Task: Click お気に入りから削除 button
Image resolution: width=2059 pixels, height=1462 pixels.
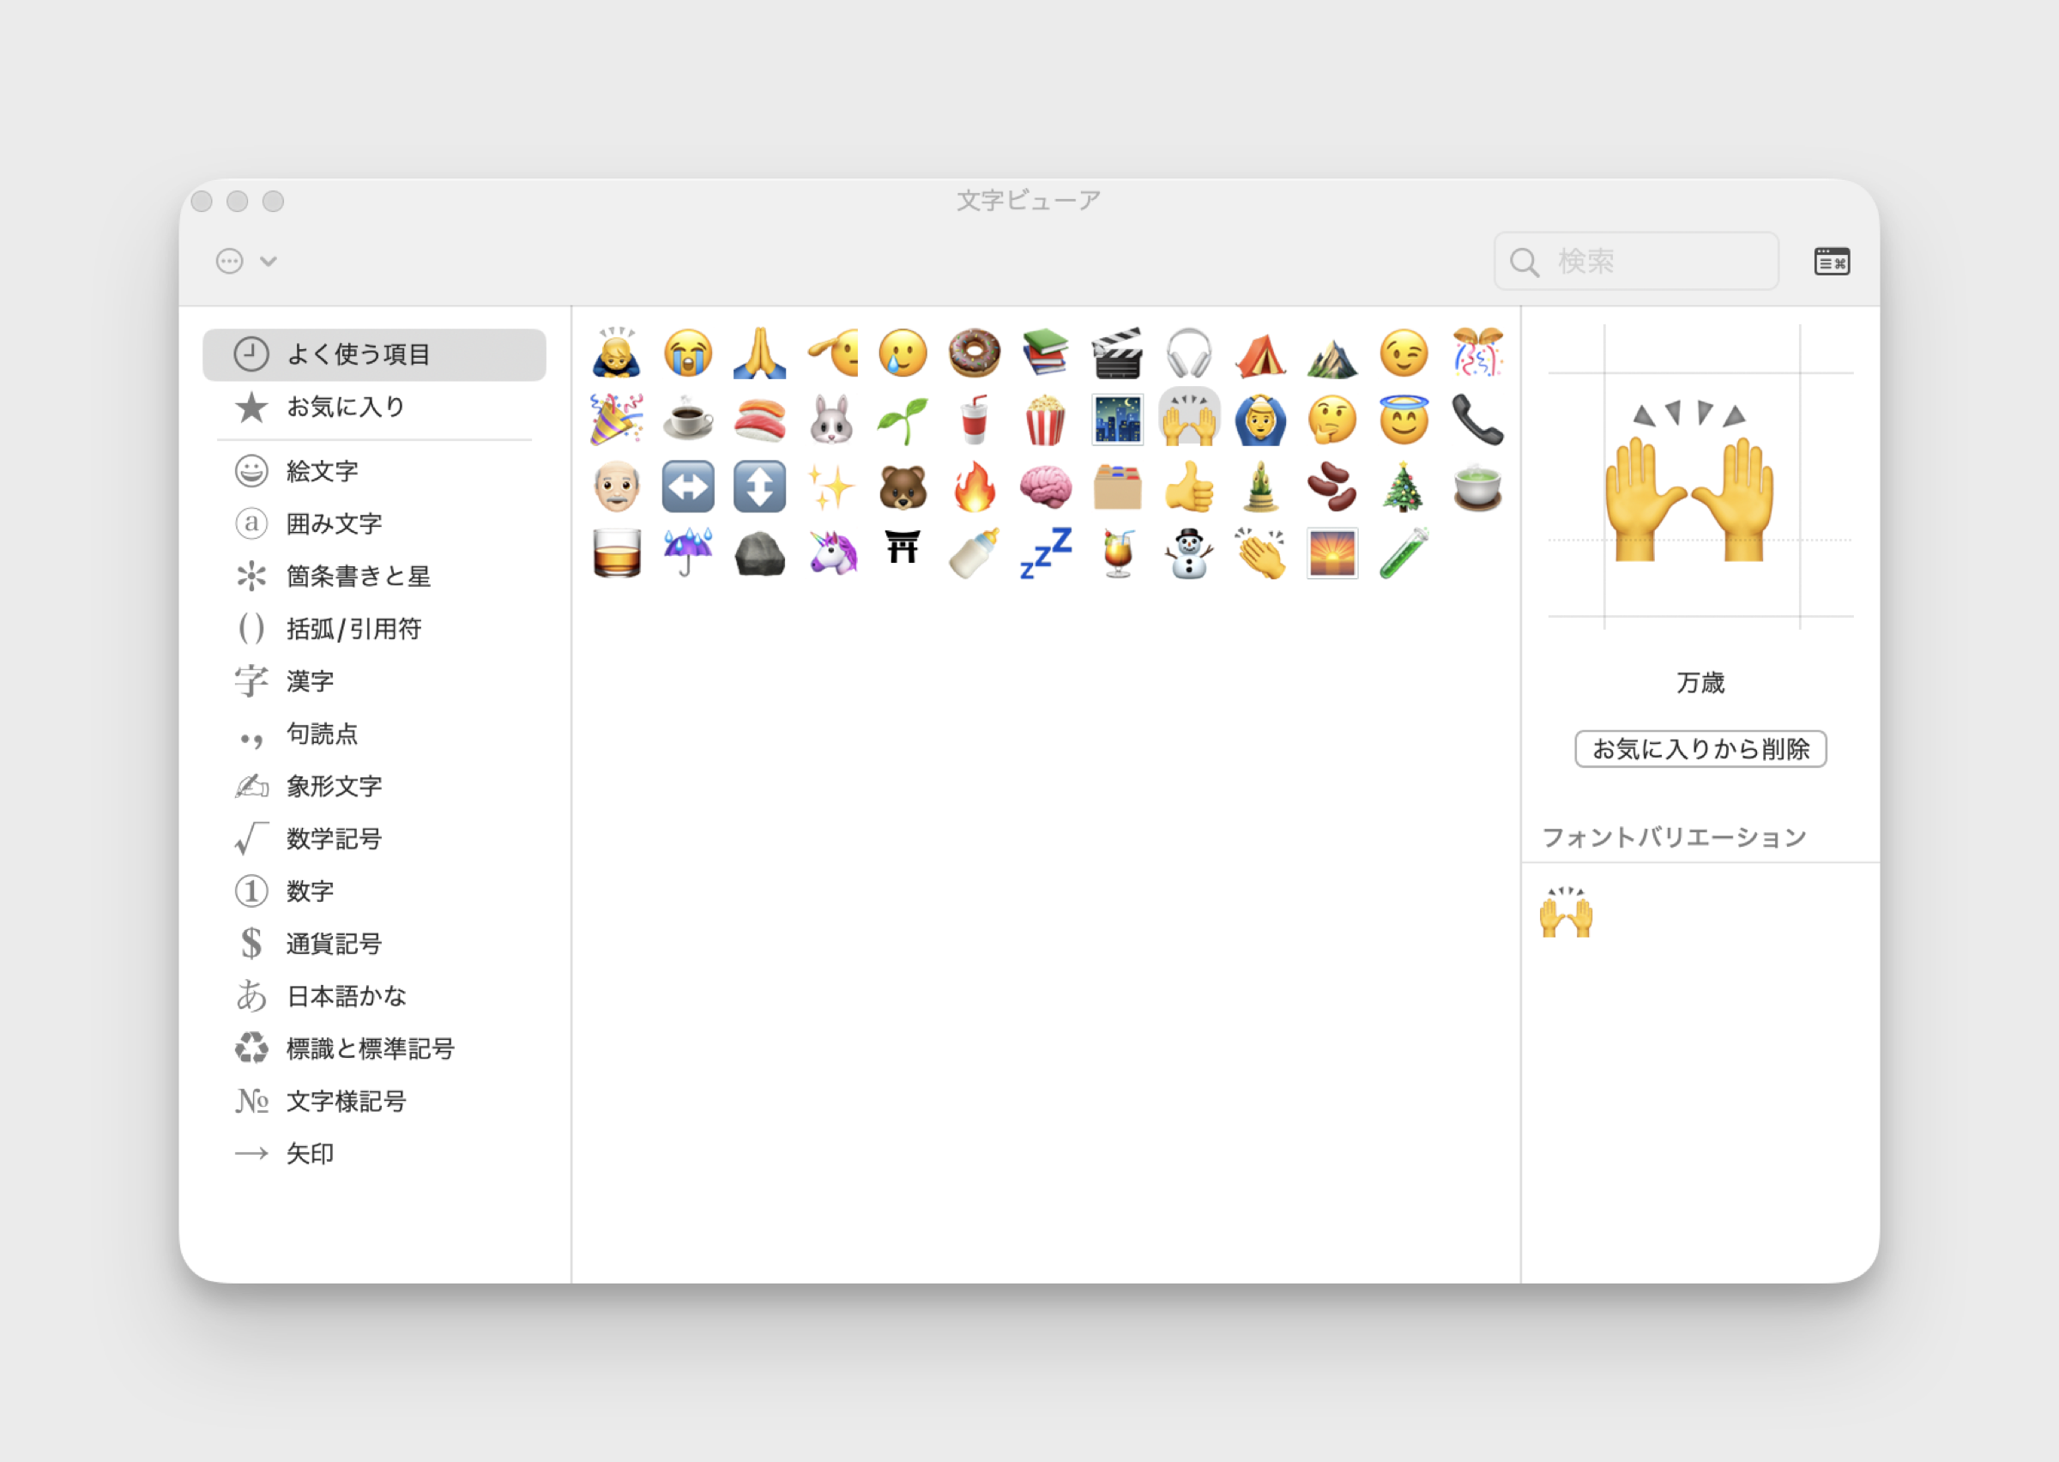Action: pyautogui.click(x=1700, y=749)
